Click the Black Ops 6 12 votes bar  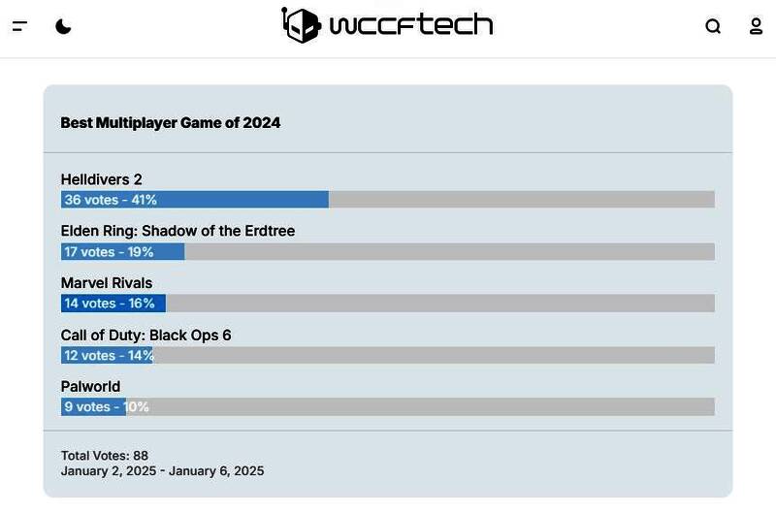click(107, 356)
